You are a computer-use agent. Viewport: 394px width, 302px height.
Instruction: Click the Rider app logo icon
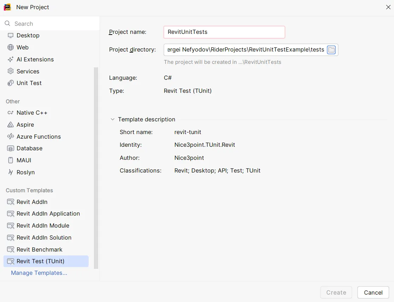7,7
